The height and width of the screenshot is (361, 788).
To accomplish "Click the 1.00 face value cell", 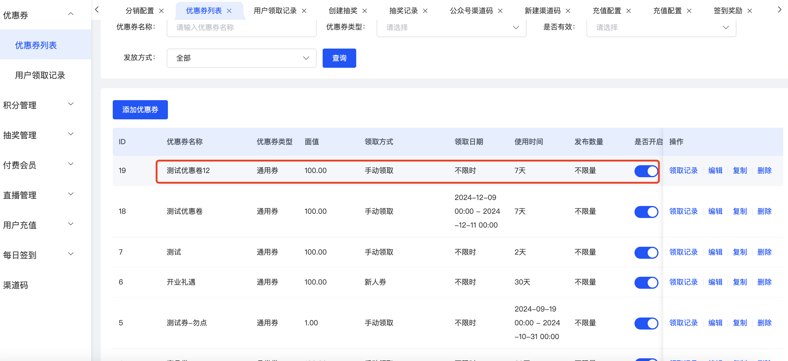I will 311,322.
